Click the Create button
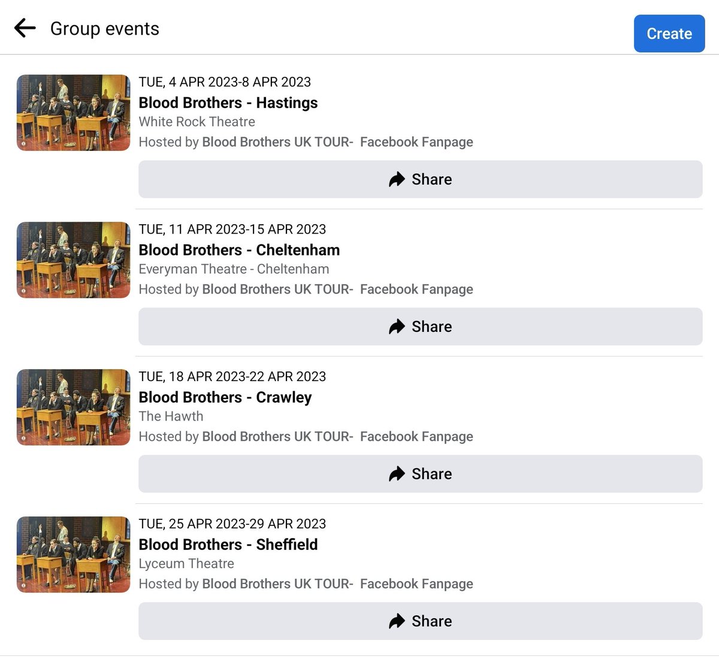 click(x=669, y=34)
